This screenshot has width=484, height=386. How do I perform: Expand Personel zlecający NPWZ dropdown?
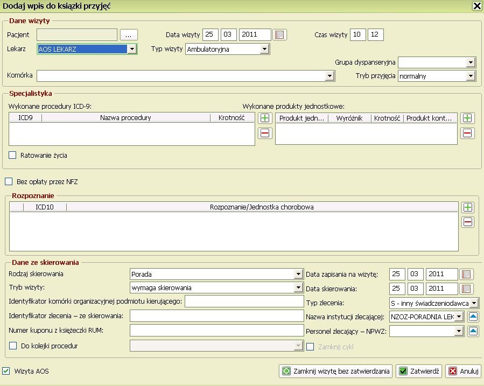point(459,332)
